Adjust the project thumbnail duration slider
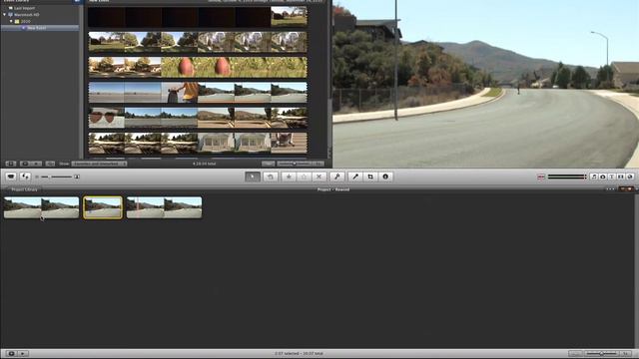 [601, 353]
